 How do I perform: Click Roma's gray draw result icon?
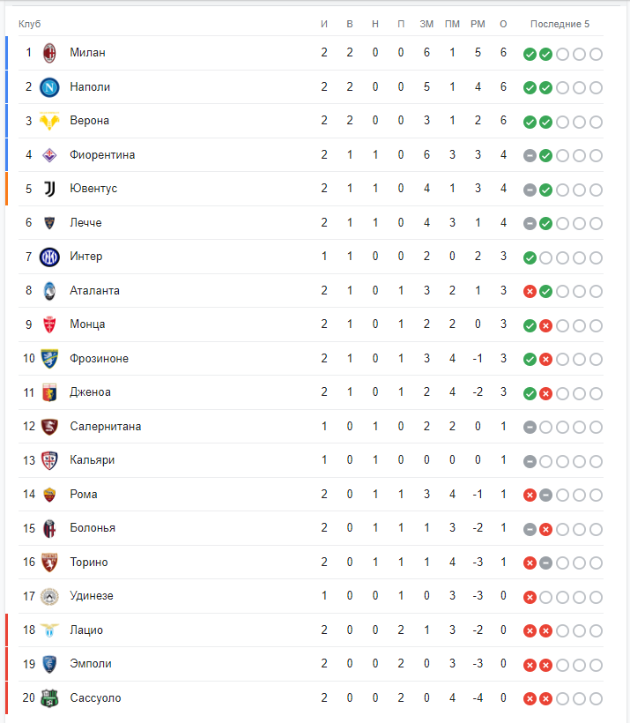click(x=545, y=496)
